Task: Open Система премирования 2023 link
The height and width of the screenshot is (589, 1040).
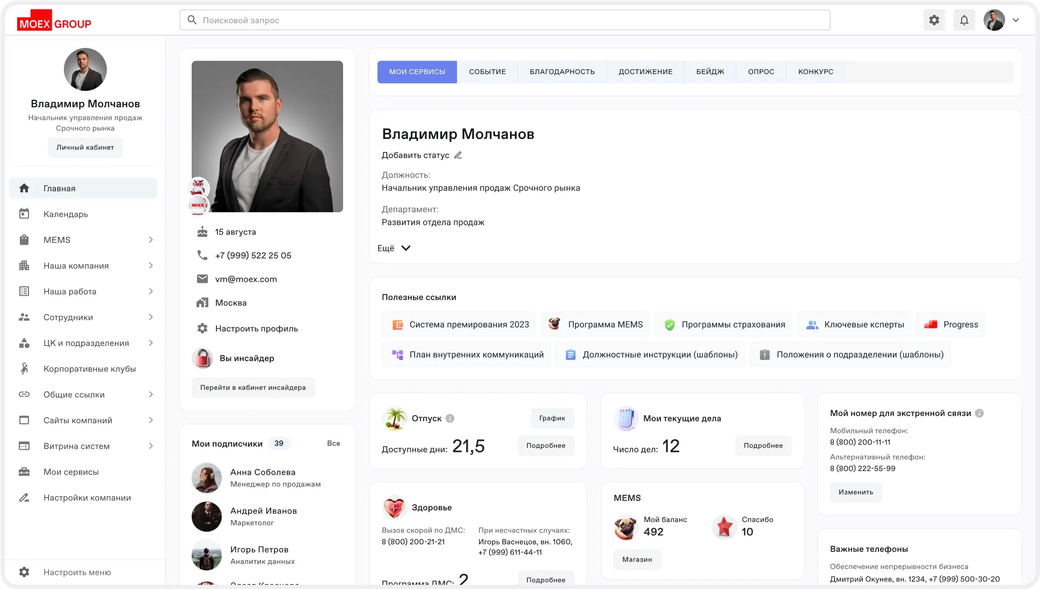Action: [x=459, y=324]
